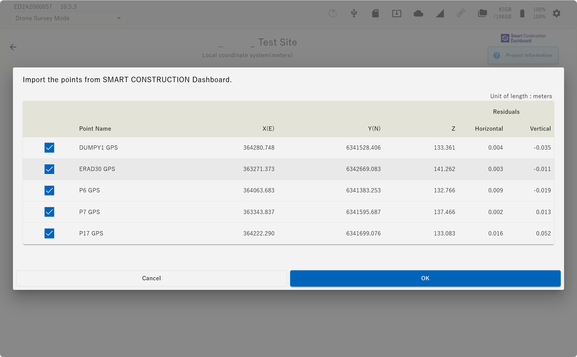The height and width of the screenshot is (357, 577).
Task: Click the back arrow icon
Action: (x=13, y=47)
